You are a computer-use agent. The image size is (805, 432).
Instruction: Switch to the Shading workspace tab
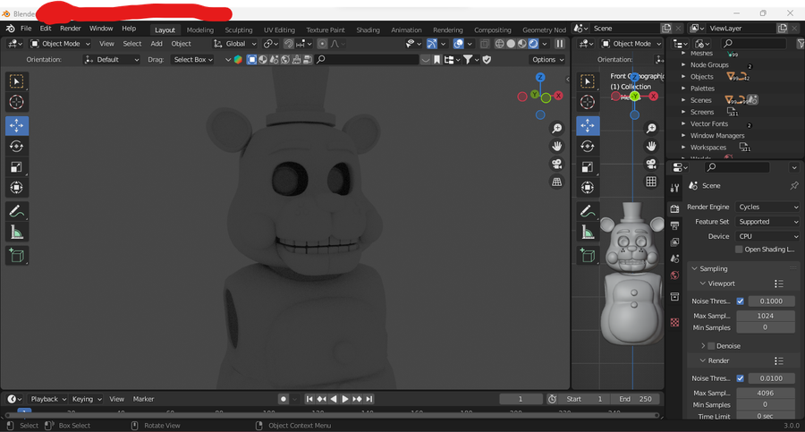tap(369, 30)
